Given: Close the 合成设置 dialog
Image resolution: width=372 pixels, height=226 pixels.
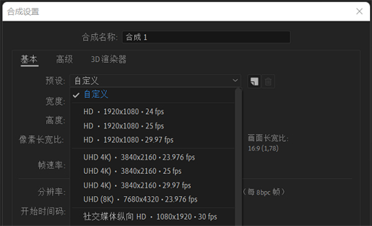Looking at the screenshot, I should pos(359,11).
